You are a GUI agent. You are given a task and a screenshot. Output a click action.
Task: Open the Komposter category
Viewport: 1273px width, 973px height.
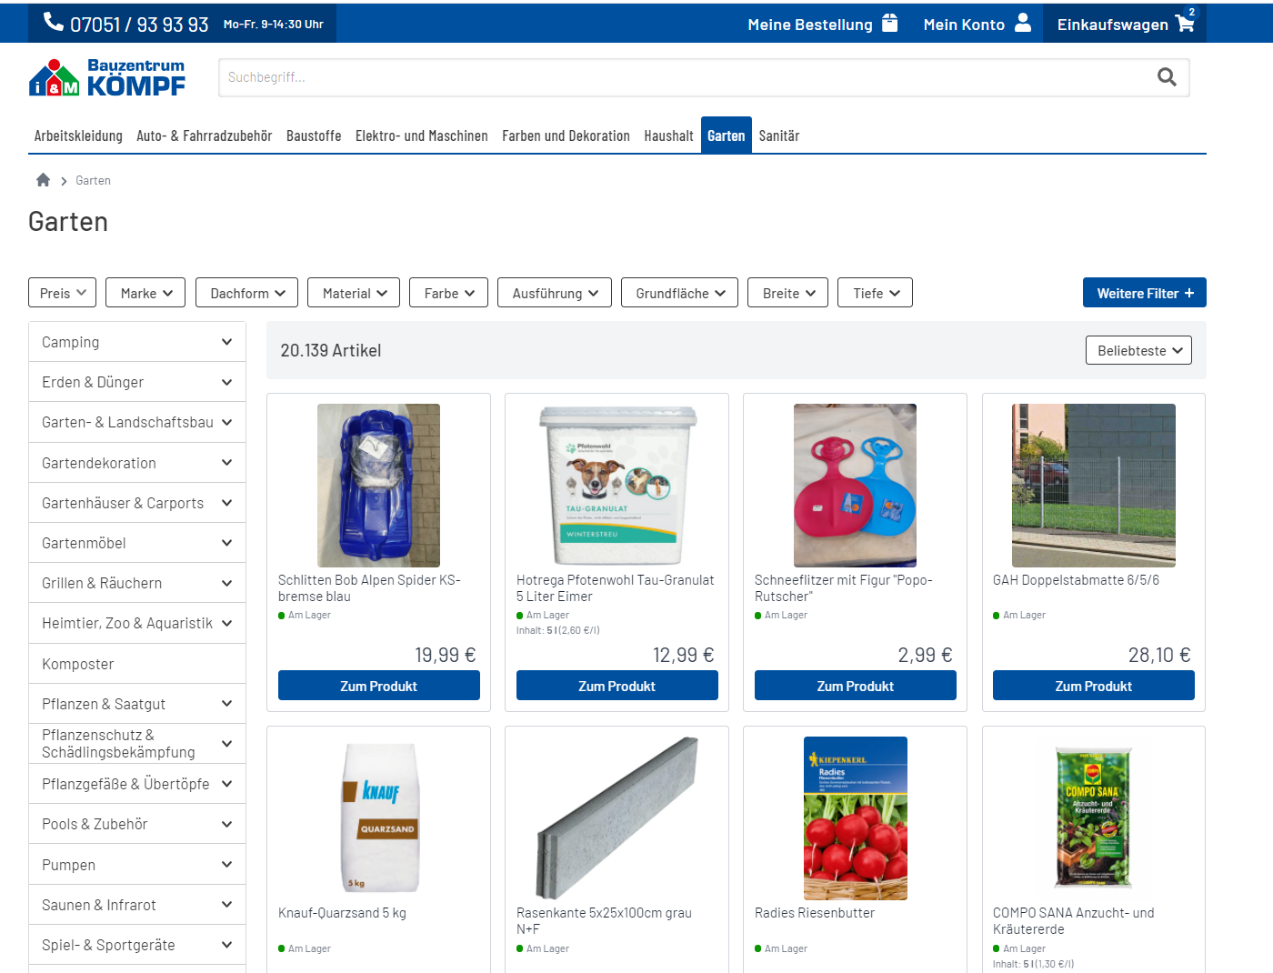(x=137, y=664)
